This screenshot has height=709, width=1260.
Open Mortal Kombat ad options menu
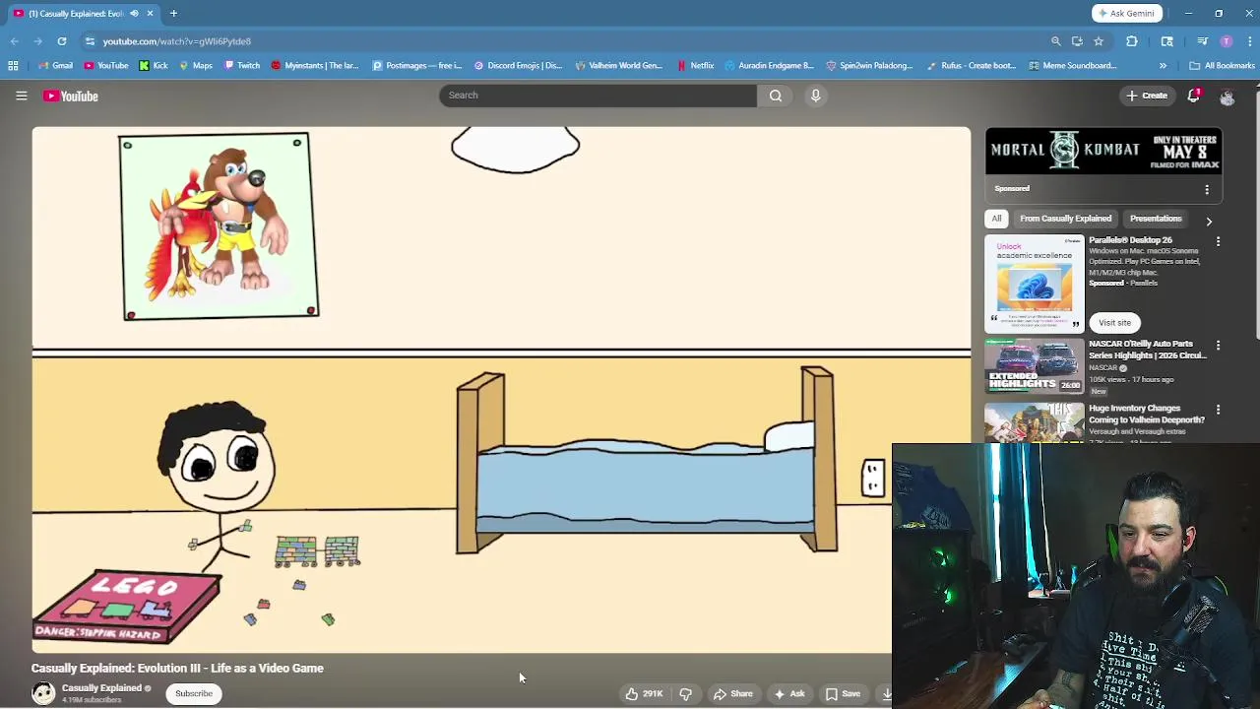(x=1207, y=189)
